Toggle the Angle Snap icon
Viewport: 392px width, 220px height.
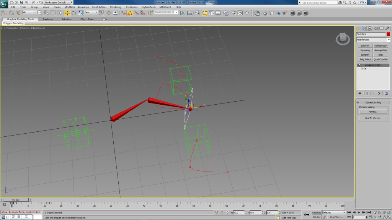tap(130, 13)
